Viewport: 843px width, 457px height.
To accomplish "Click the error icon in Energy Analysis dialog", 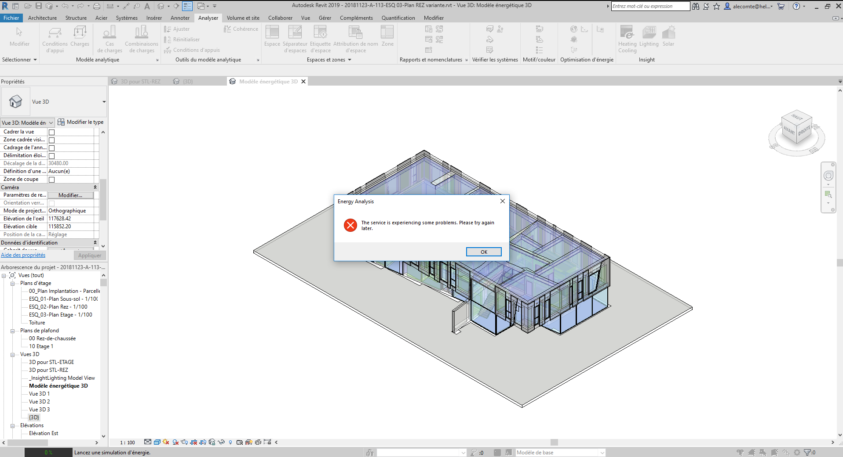I will pyautogui.click(x=350, y=225).
